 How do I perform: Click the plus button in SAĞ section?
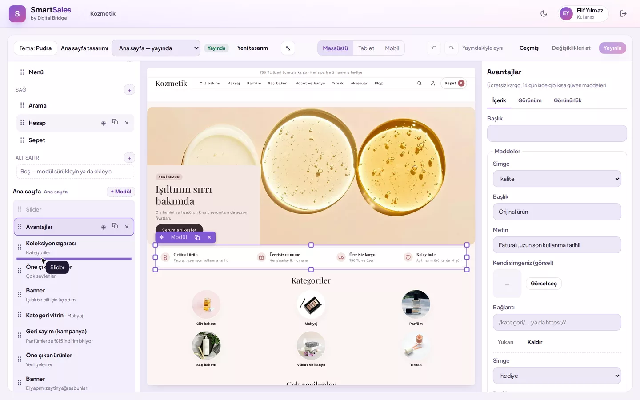(129, 90)
